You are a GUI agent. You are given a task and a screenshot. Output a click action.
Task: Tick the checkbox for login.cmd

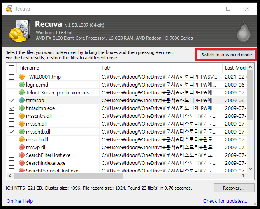point(12,85)
